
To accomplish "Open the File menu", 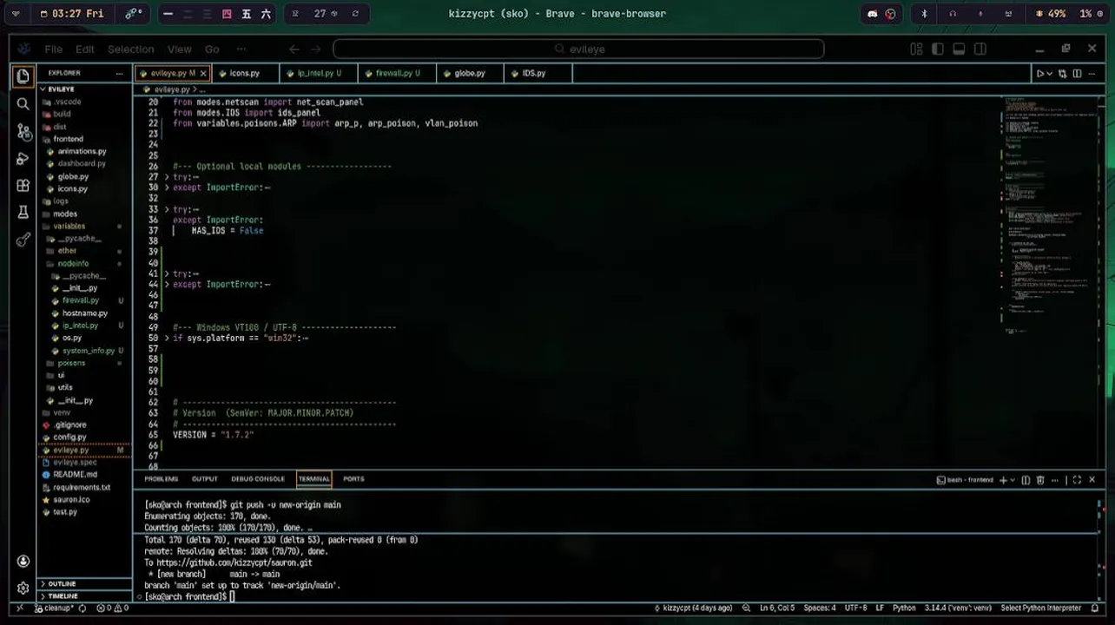I will [x=53, y=49].
